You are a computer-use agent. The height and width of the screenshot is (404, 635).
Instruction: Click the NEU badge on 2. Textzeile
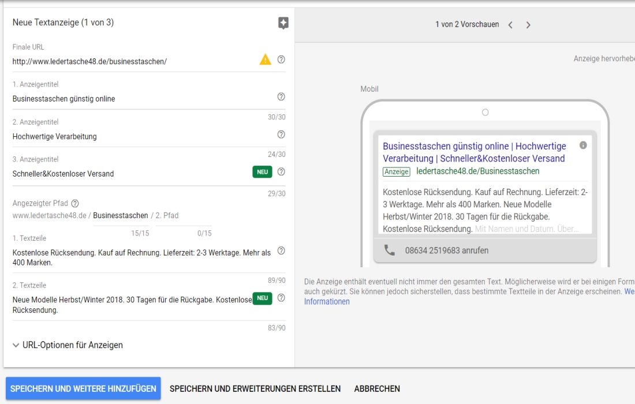(263, 298)
